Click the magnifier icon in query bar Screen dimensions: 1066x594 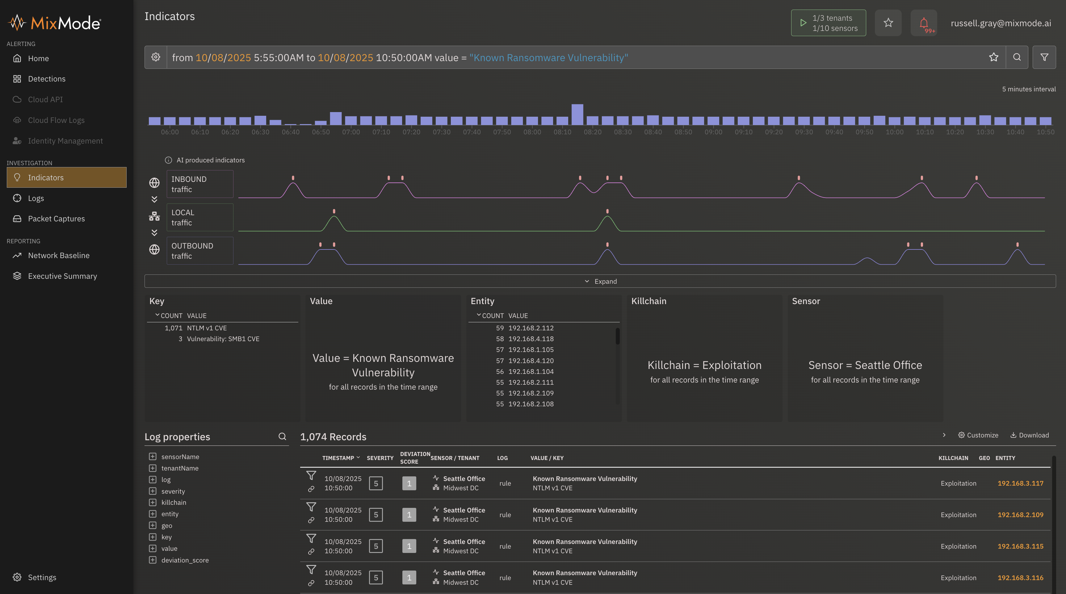tap(1017, 57)
